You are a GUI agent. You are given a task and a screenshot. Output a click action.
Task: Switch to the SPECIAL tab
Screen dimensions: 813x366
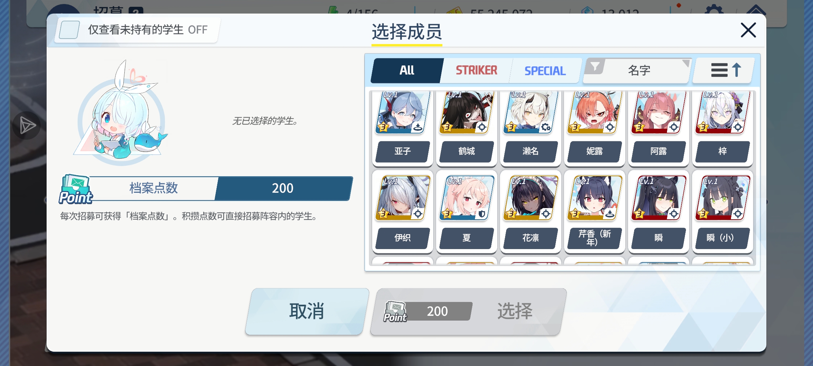pos(545,70)
